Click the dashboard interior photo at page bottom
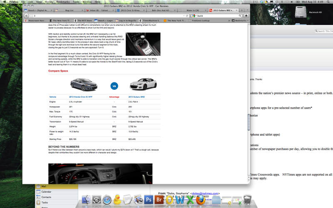333x208 pixels. pyautogui.click(x=100, y=173)
